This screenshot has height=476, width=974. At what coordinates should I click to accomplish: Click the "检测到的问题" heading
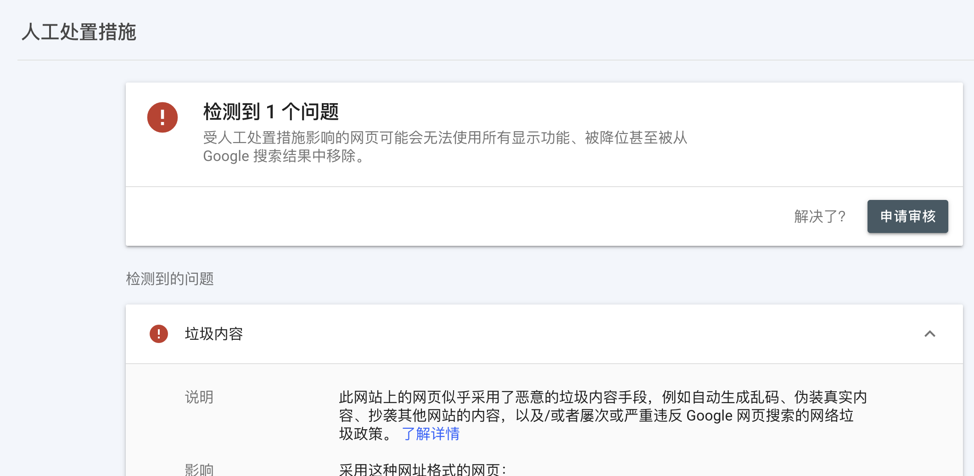170,279
